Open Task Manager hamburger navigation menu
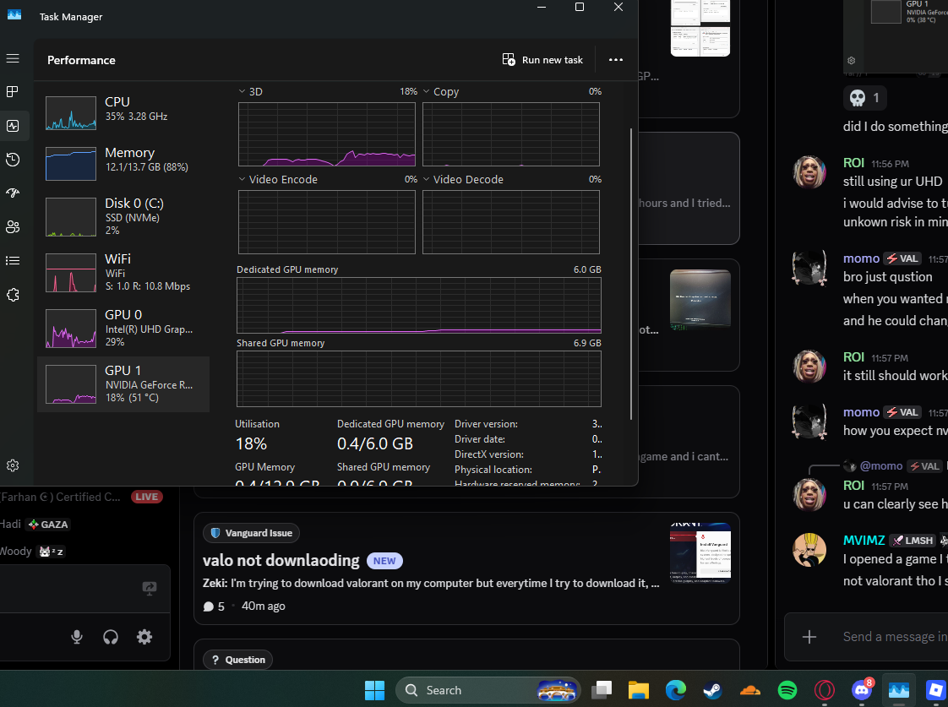 [x=13, y=58]
